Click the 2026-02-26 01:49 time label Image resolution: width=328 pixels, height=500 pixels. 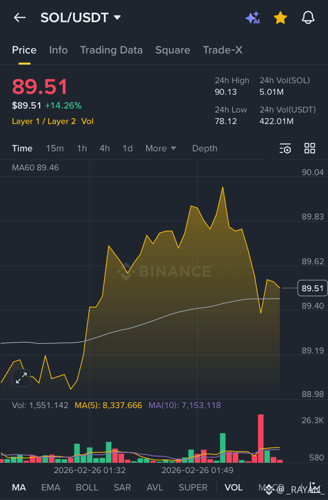tap(197, 470)
